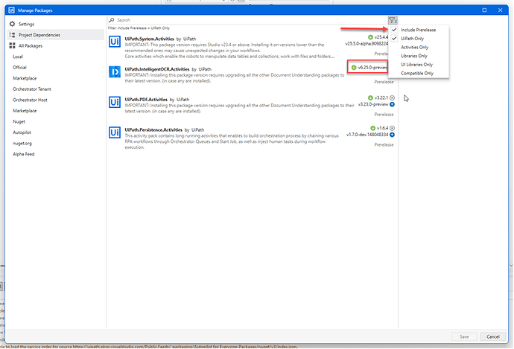Click the Save button
Viewport: 514px width, 349px height.
(464, 336)
